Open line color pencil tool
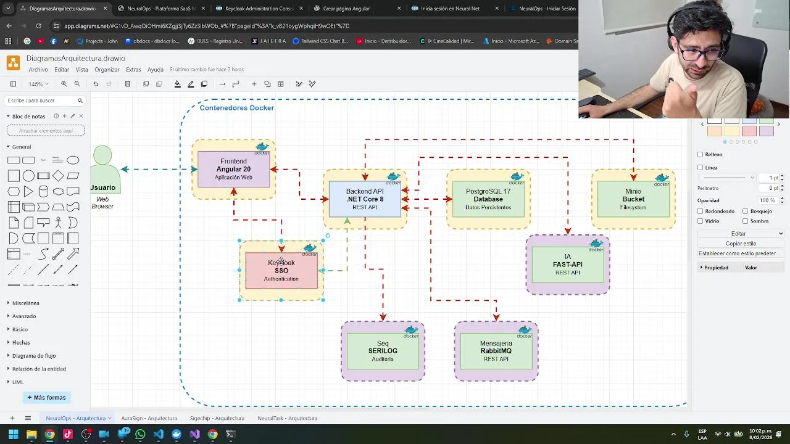This screenshot has width=790, height=444. point(191,84)
